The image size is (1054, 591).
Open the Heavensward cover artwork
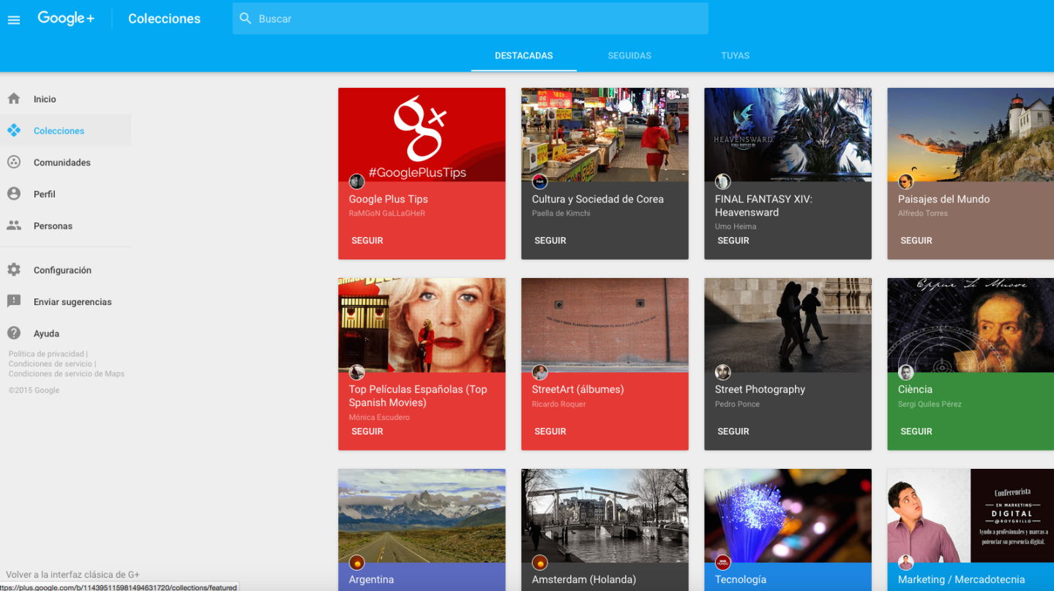coord(788,135)
